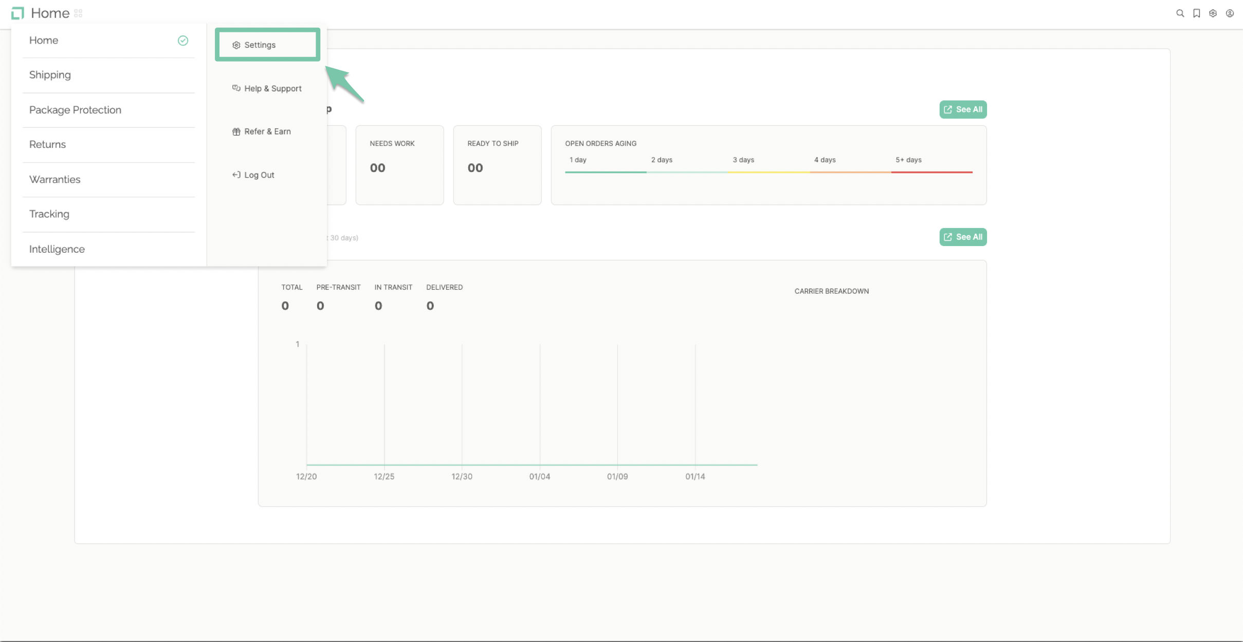Click lower See All button above shipments
This screenshot has width=1243, height=642.
tap(963, 237)
